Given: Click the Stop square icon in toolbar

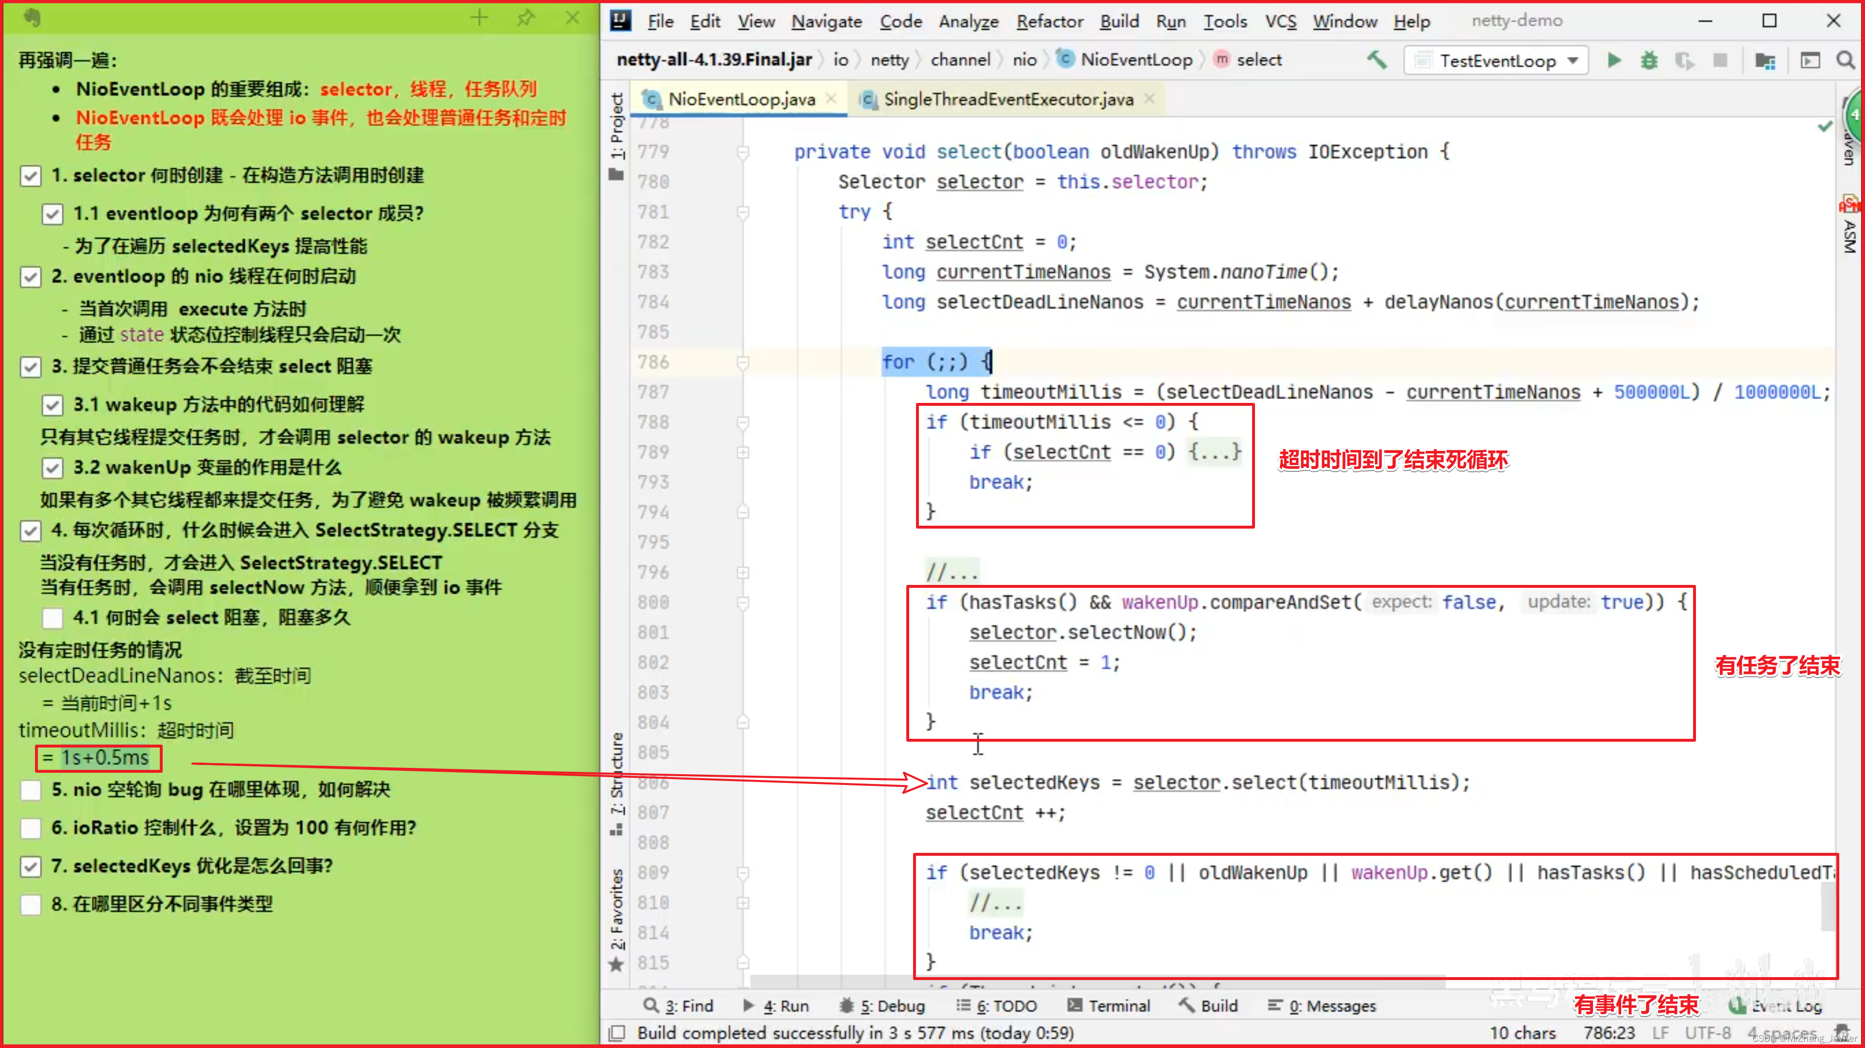Looking at the screenshot, I should coord(1720,60).
